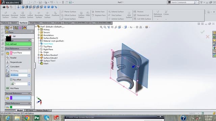Click the number of planes field
This screenshot has height=121, width=216.
[21, 84]
